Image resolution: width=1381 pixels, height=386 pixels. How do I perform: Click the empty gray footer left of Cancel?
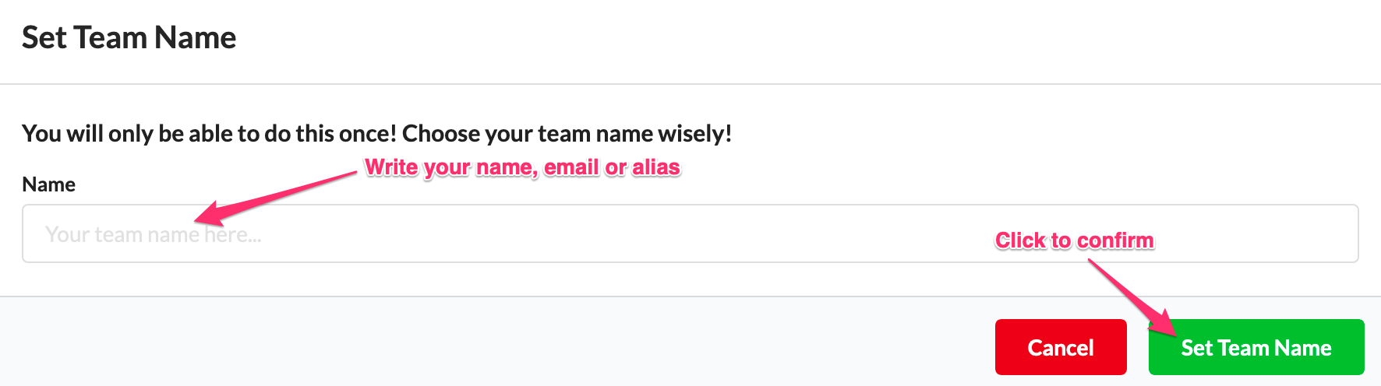(499, 342)
